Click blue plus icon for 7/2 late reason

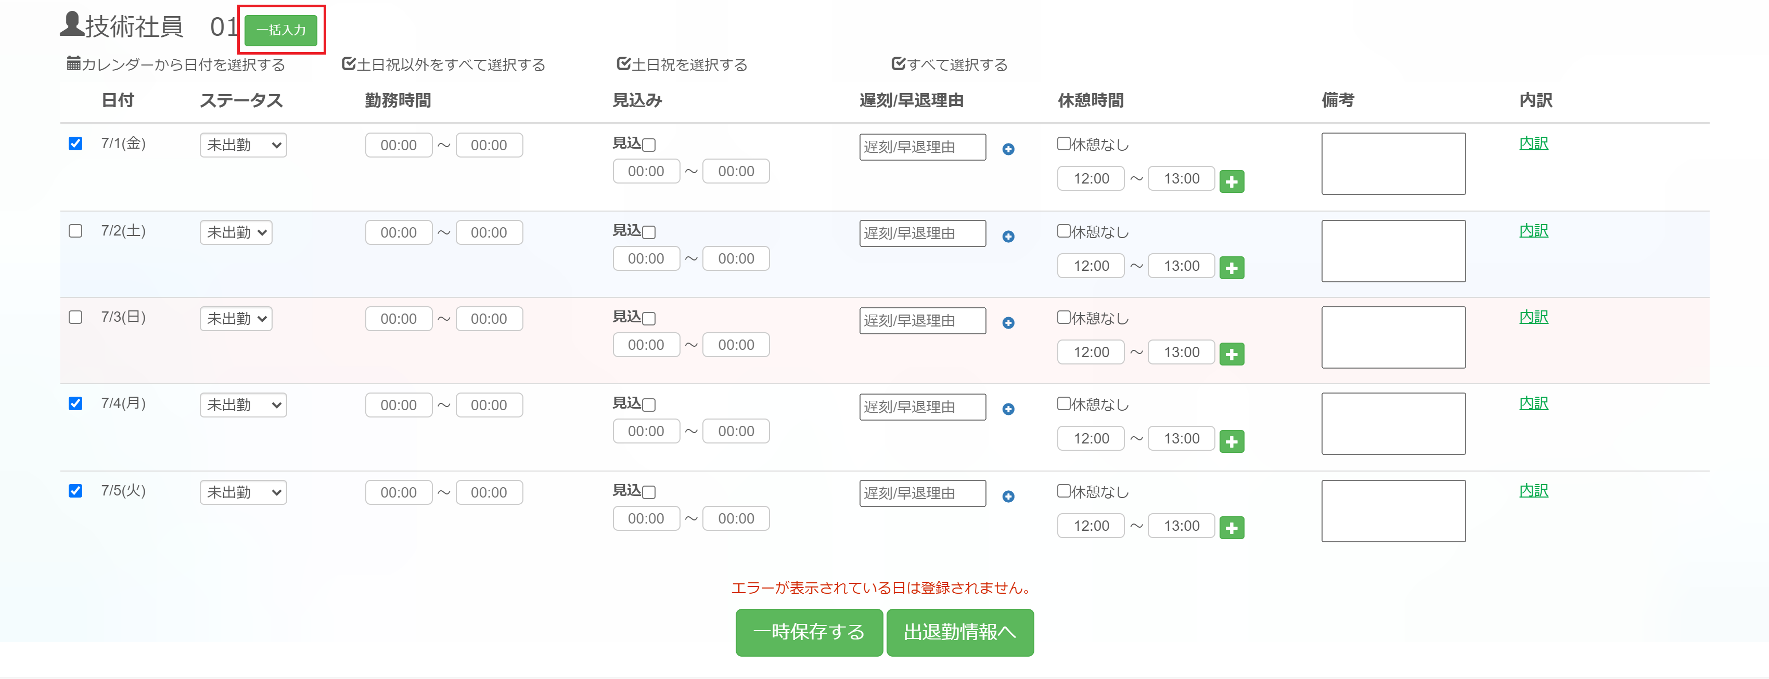click(x=1008, y=236)
